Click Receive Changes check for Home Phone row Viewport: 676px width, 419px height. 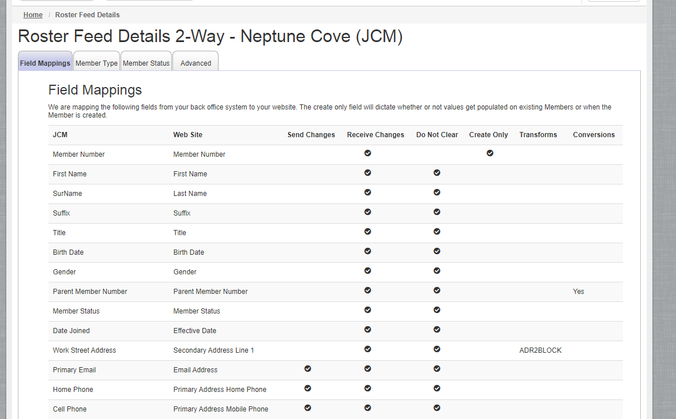(x=368, y=388)
